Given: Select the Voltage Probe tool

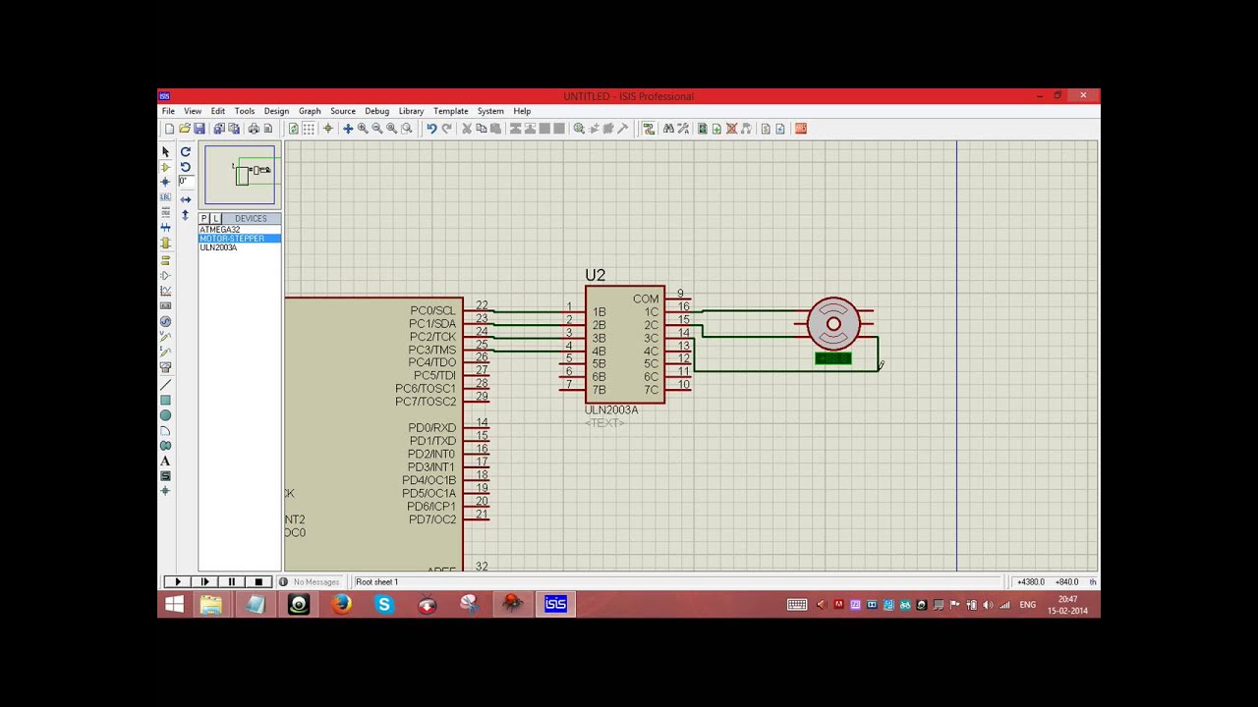Looking at the screenshot, I should click(165, 336).
